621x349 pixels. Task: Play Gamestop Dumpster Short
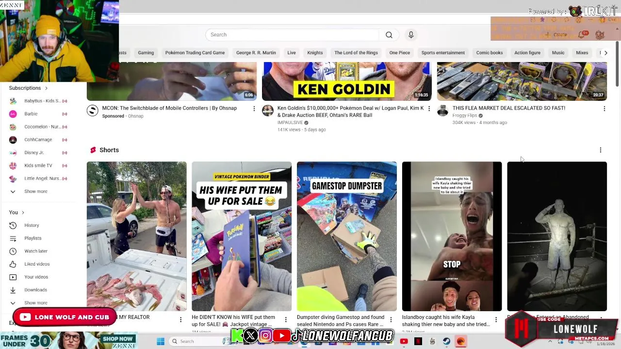pos(346,236)
